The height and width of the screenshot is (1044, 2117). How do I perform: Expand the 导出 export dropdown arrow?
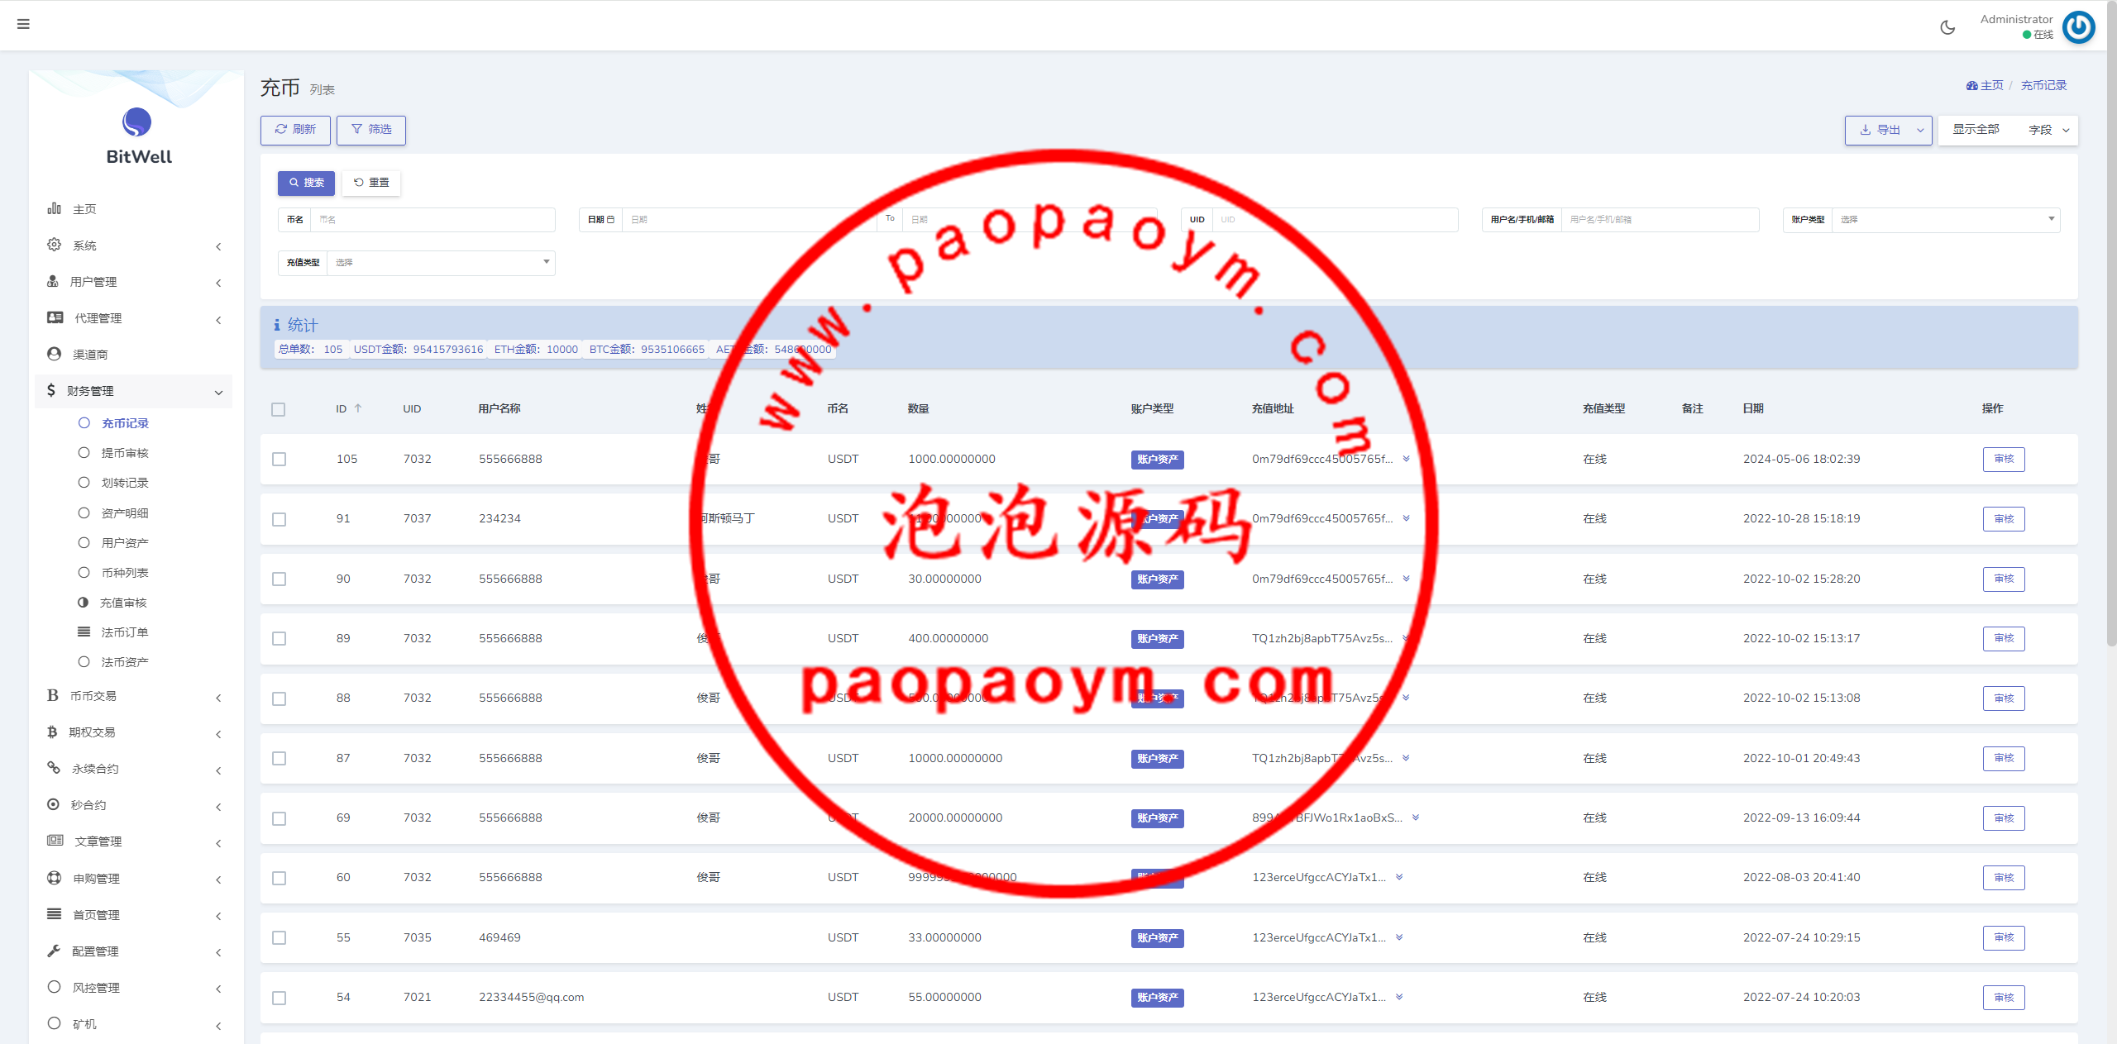click(x=1920, y=131)
